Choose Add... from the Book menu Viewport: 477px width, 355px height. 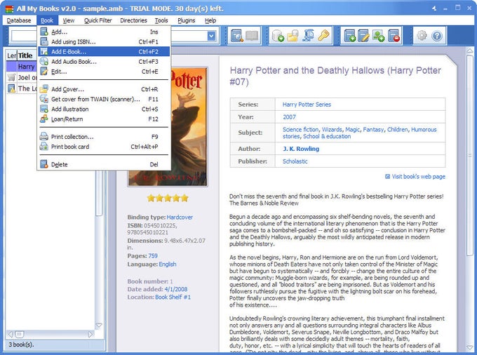click(x=103, y=32)
